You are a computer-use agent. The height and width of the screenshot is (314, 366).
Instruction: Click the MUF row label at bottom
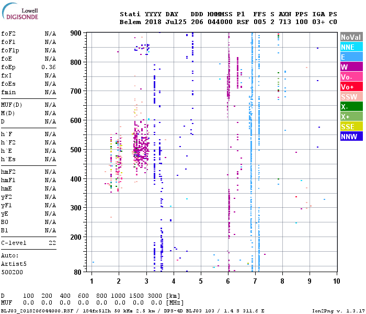click(6, 303)
